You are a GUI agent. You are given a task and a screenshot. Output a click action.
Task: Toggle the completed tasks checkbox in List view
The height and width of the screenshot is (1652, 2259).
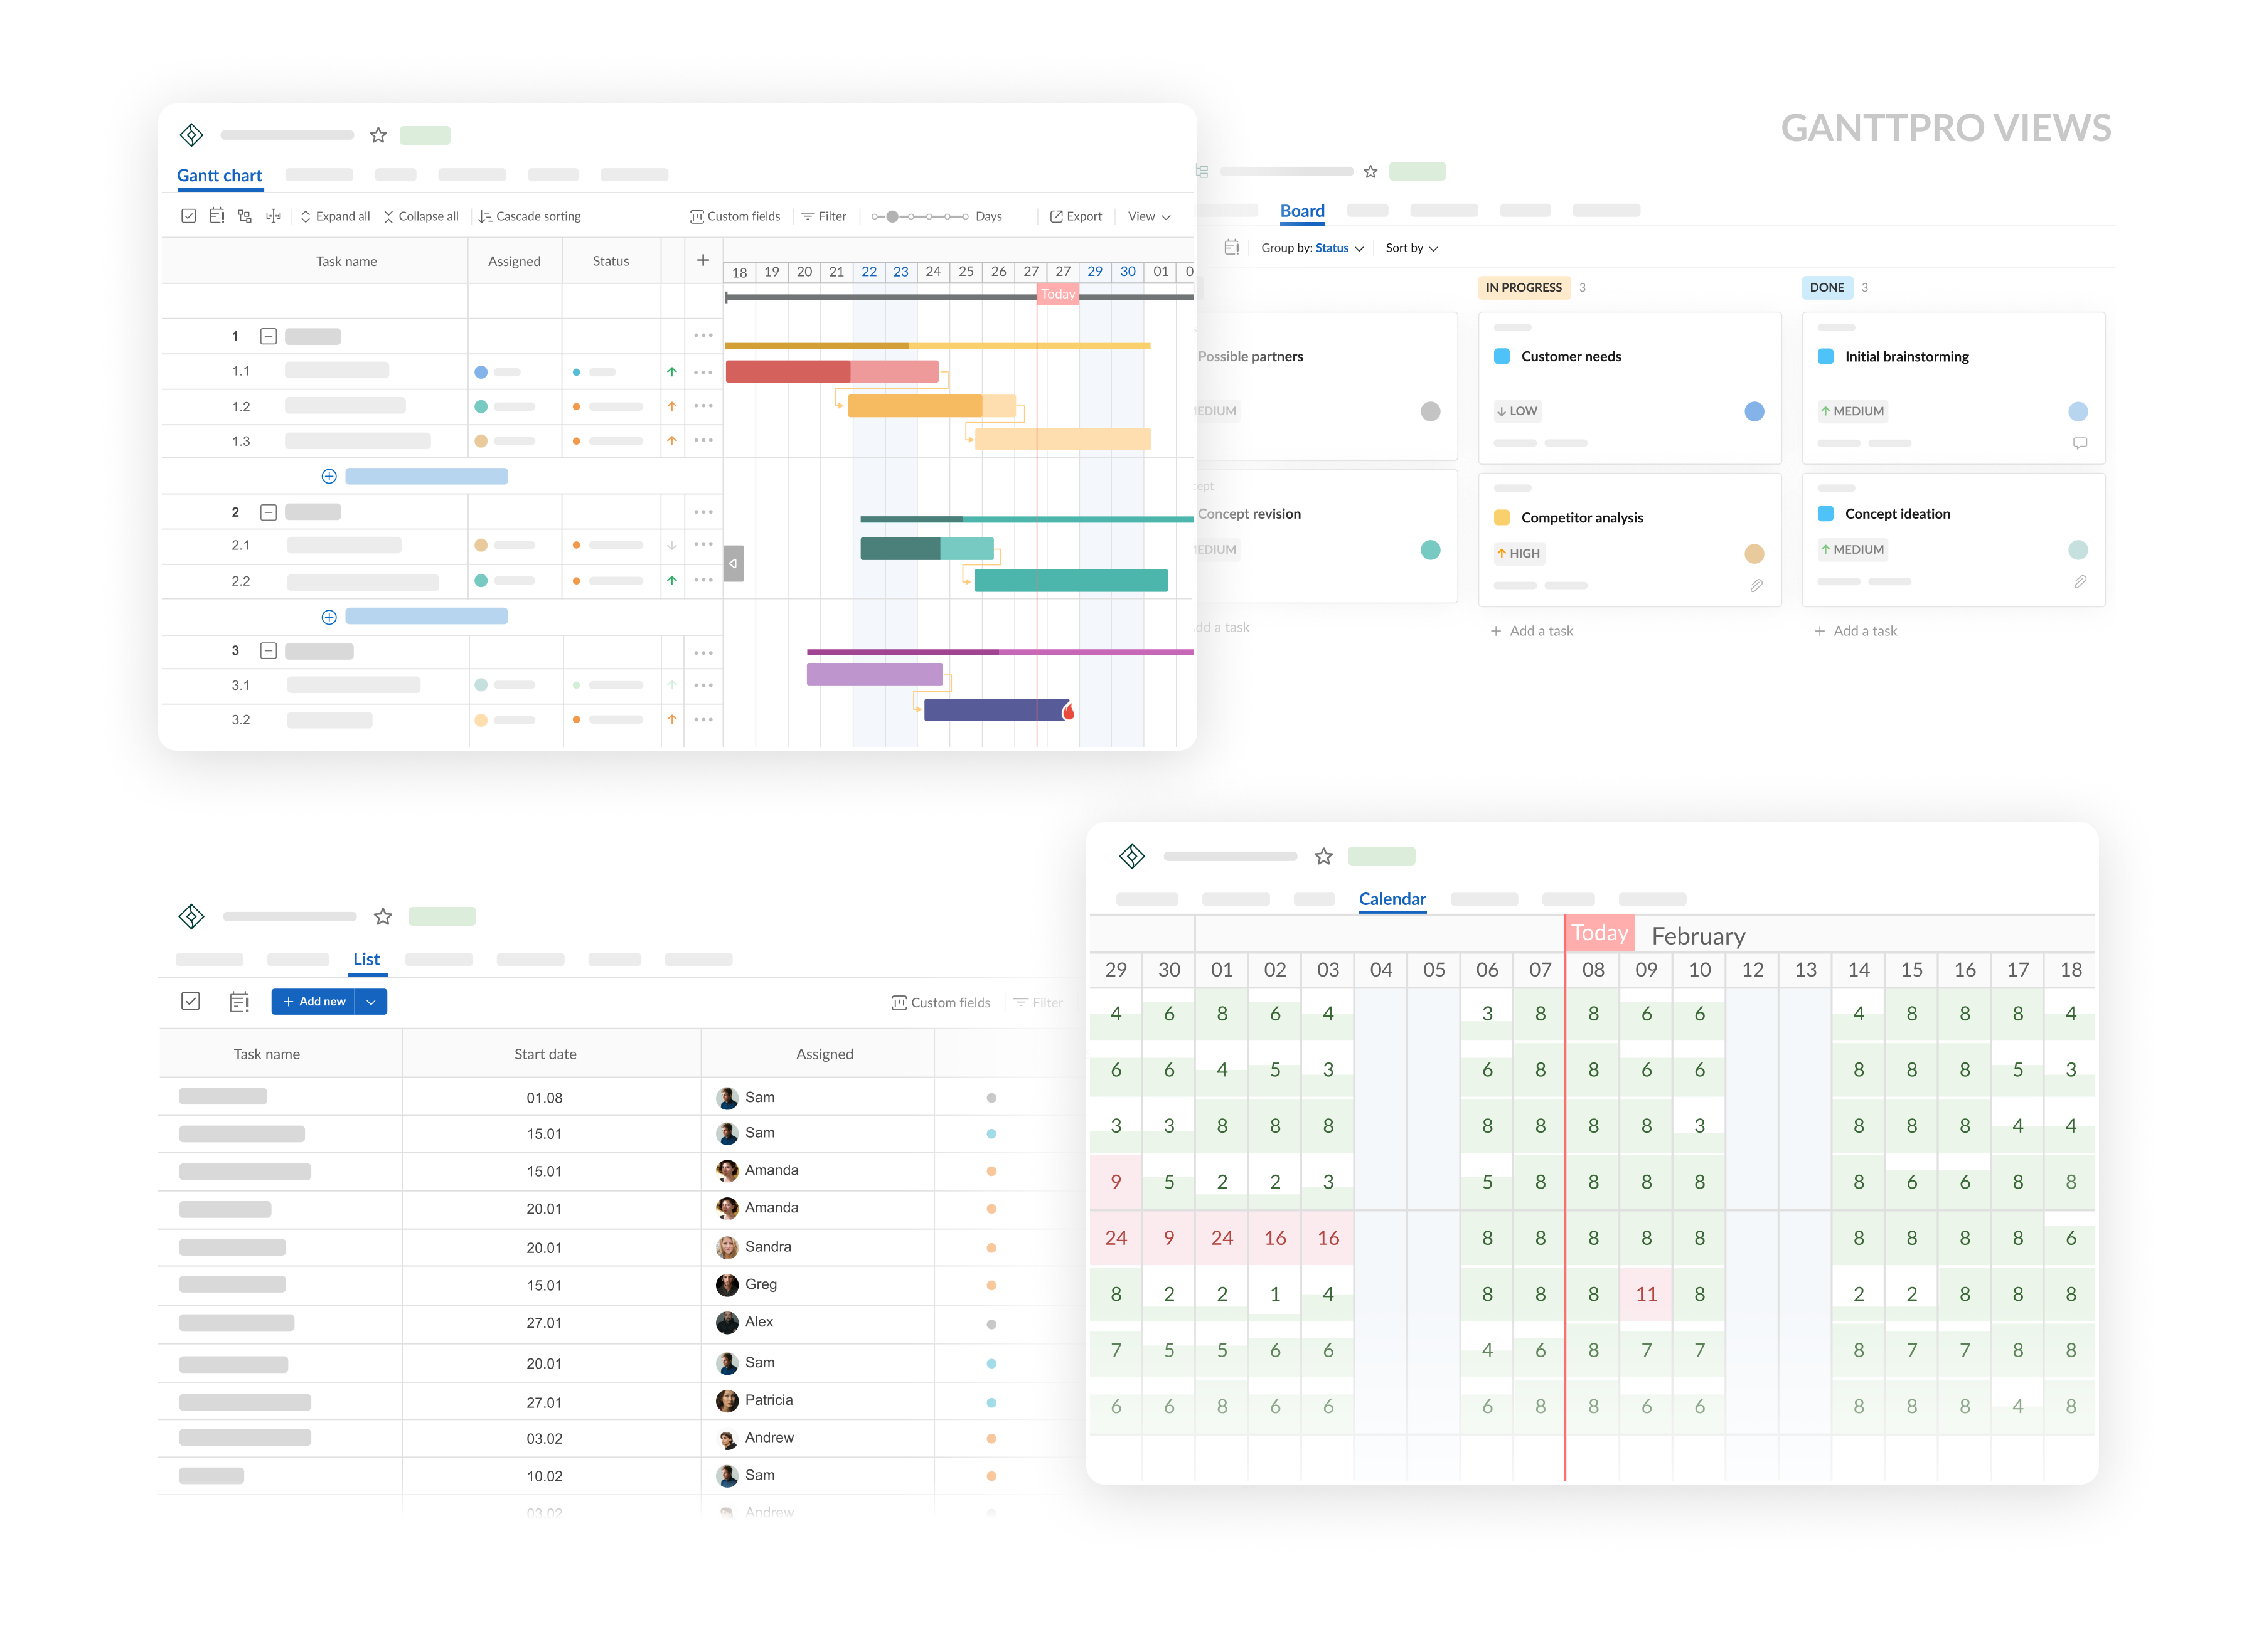coord(190,1001)
